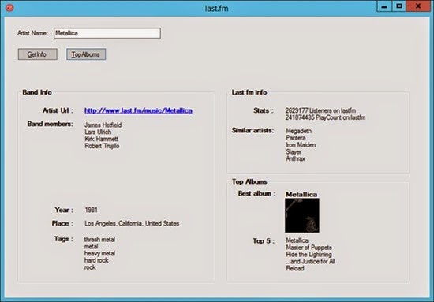Click the year value 1981
The width and height of the screenshot is (434, 302).
click(91, 210)
